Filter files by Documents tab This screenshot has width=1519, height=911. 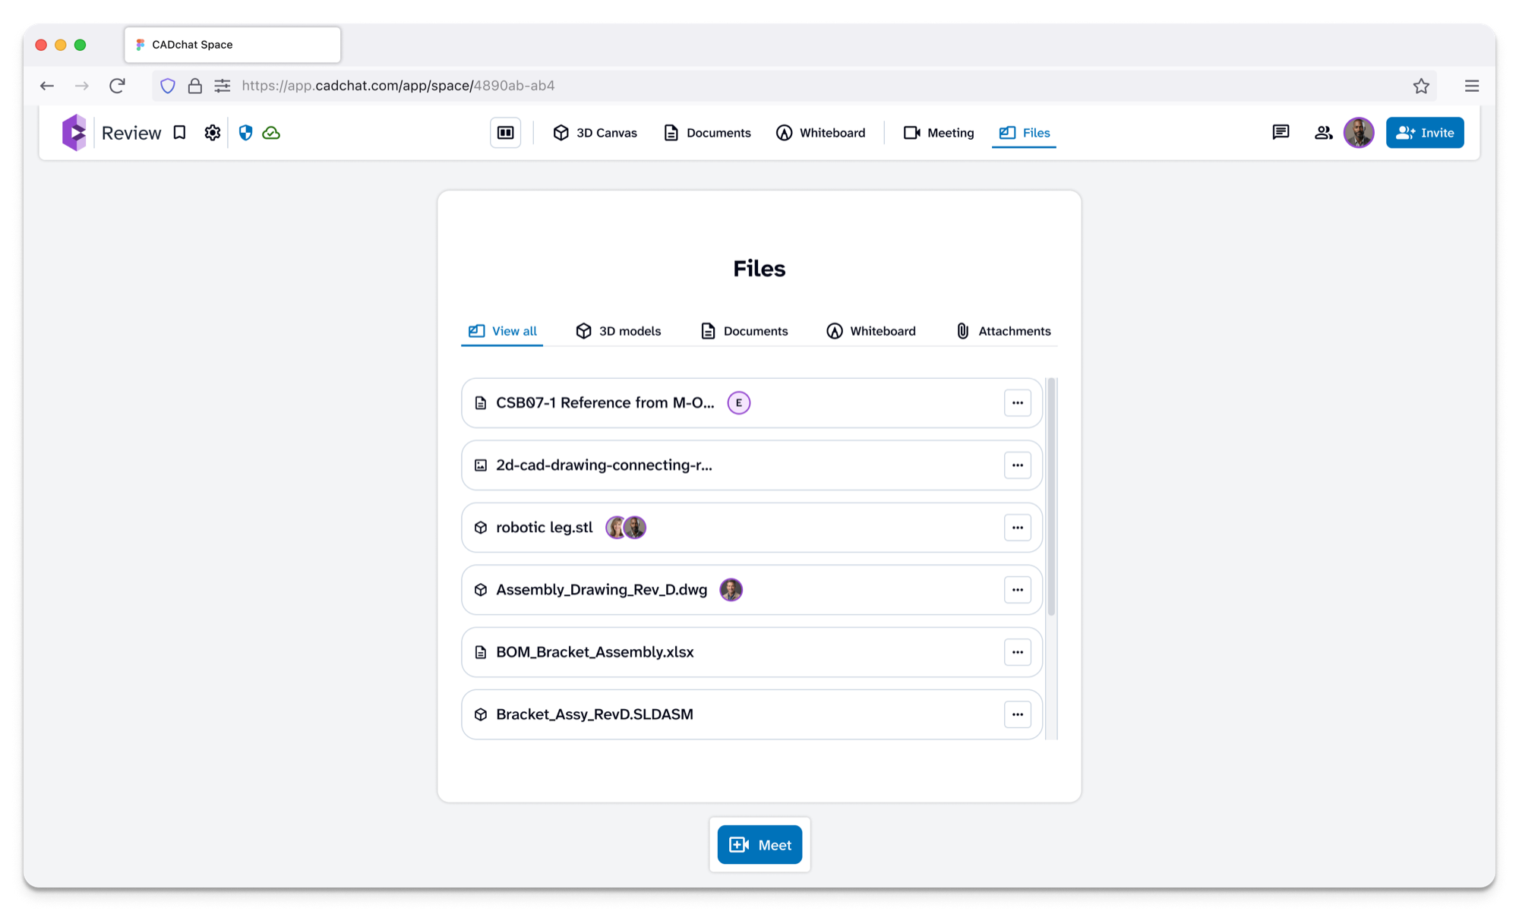click(744, 331)
